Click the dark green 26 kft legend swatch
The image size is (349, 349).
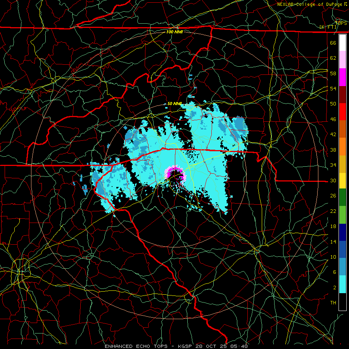(342, 197)
